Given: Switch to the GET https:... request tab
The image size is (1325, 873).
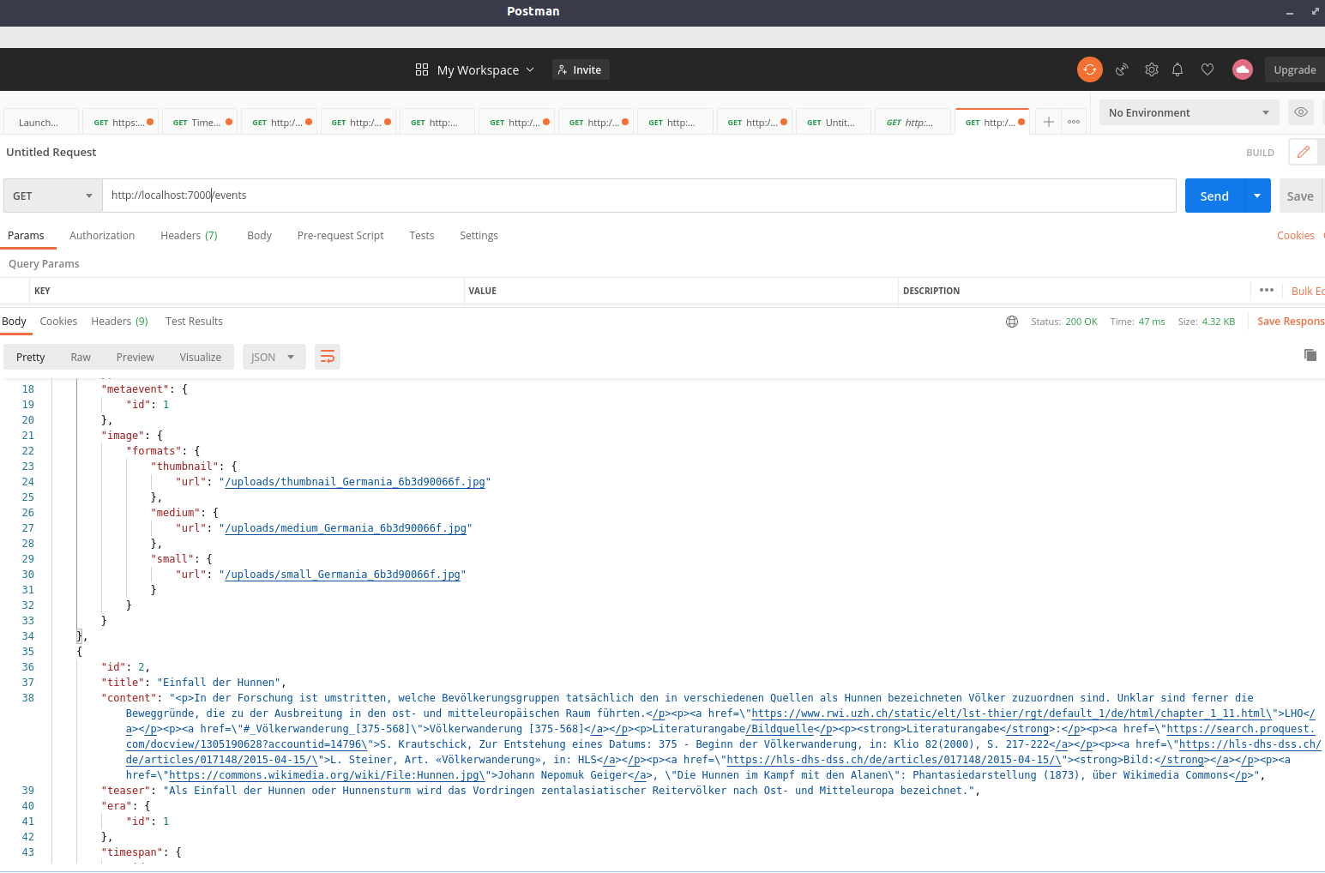Looking at the screenshot, I should click(119, 122).
